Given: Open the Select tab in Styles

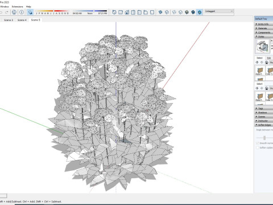Looking at the screenshot, I should pos(259,58).
